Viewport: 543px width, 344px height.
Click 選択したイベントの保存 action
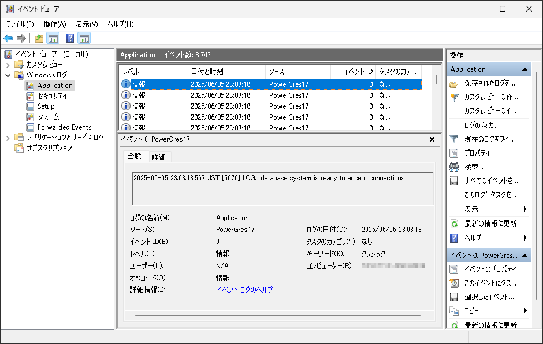pyautogui.click(x=489, y=297)
